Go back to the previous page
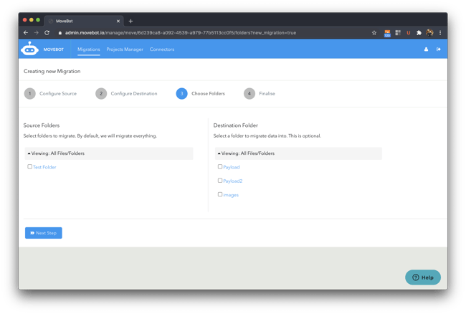The height and width of the screenshot is (314, 466). 26,32
